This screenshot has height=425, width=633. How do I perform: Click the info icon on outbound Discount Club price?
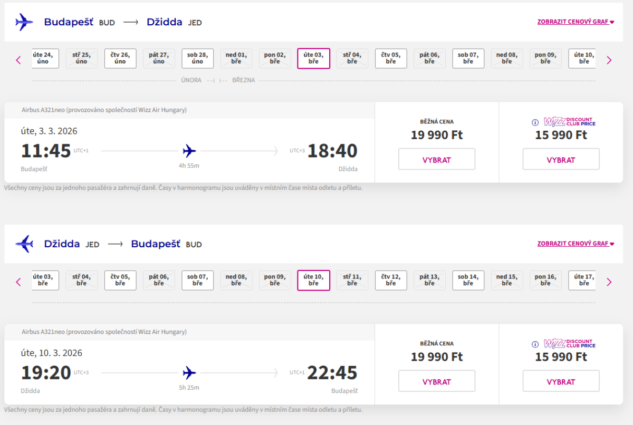[x=535, y=122]
